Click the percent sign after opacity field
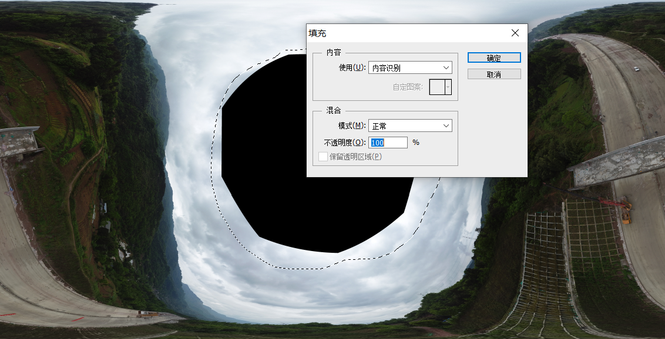 pyautogui.click(x=416, y=143)
